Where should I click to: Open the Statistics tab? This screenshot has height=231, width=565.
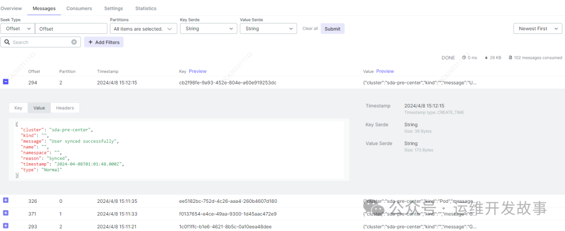[x=146, y=8]
